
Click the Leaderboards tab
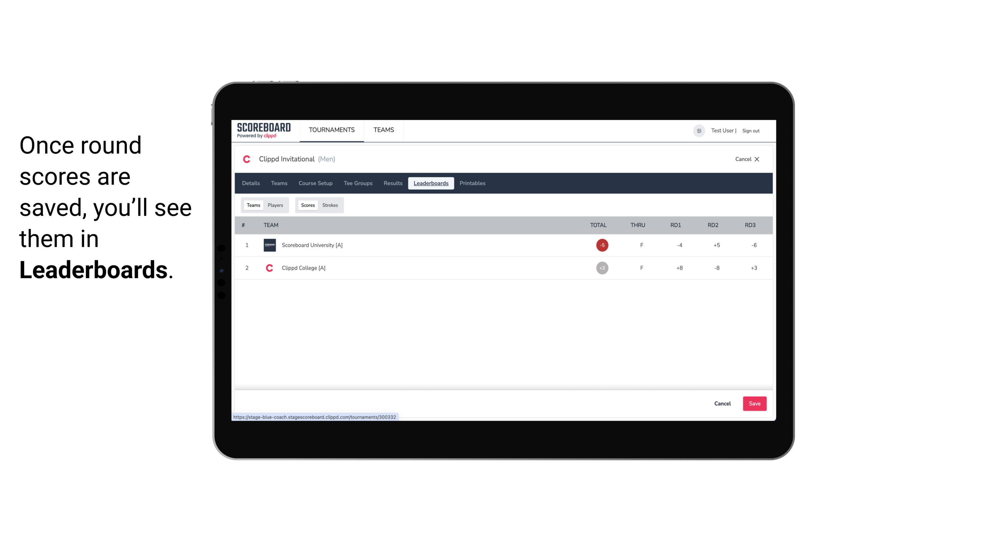[431, 183]
